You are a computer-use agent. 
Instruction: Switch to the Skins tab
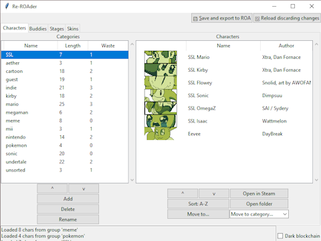pos(73,29)
